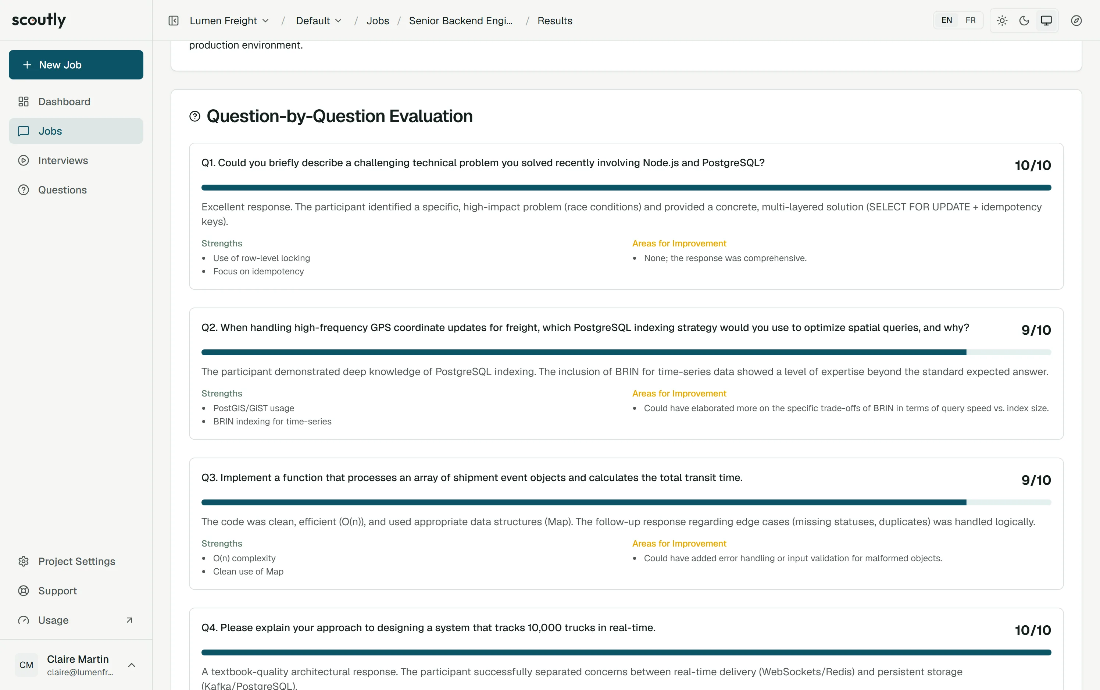This screenshot has width=1100, height=690.
Task: Click the Q4 10/10 score
Action: point(1032,630)
